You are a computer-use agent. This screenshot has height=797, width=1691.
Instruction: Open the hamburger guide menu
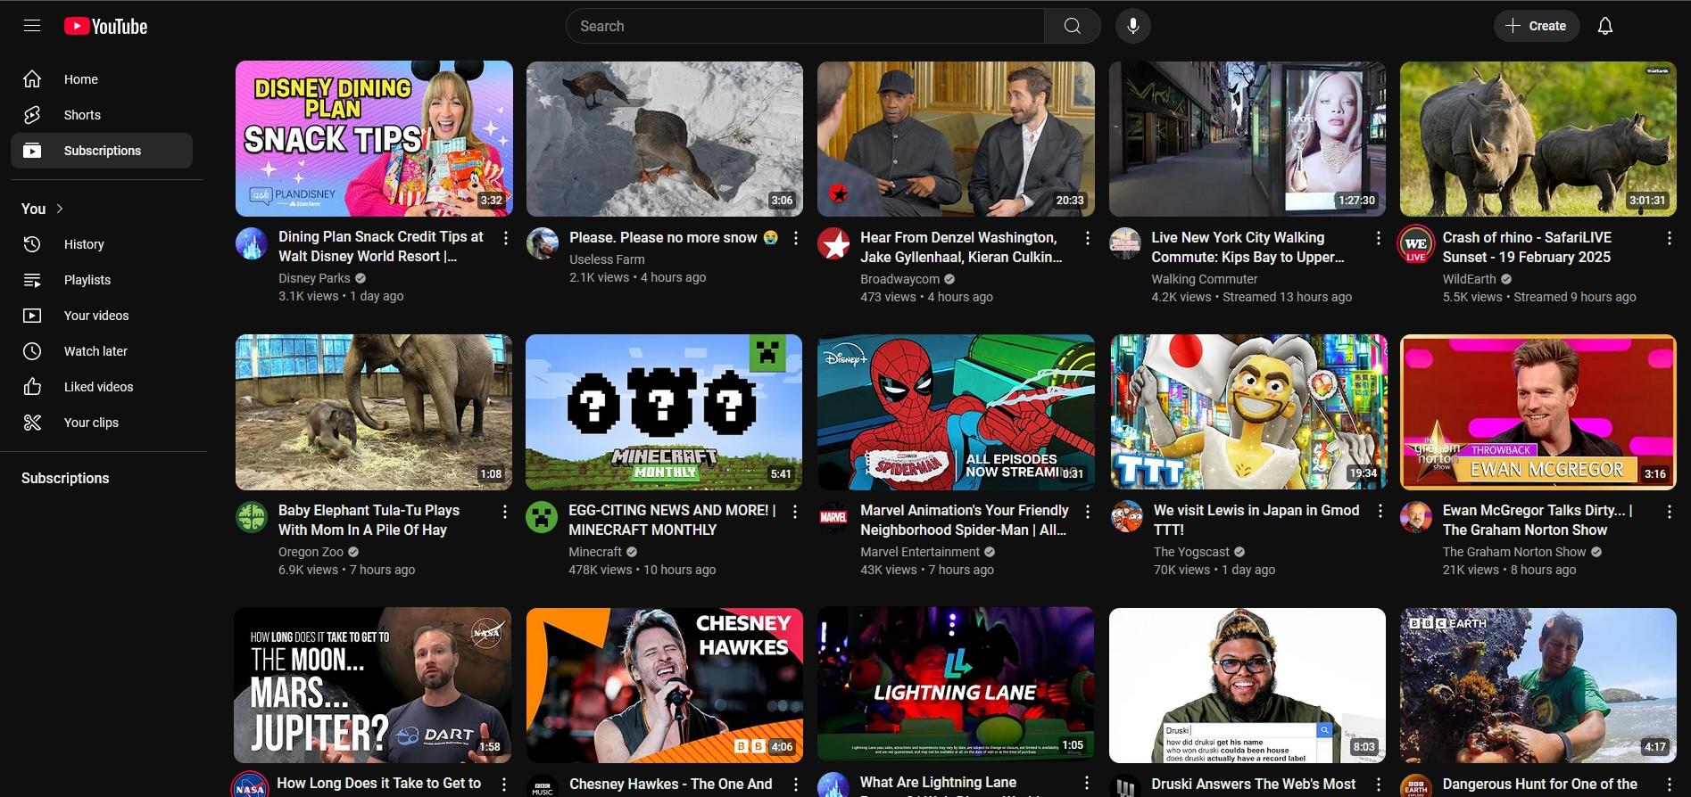tap(32, 26)
